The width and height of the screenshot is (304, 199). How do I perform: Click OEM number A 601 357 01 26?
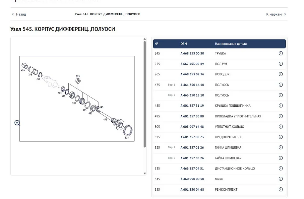(192, 148)
